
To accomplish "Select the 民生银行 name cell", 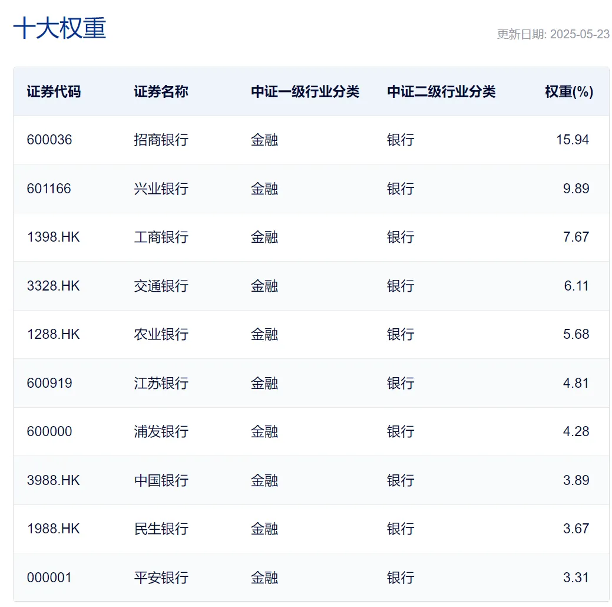I will coord(161,529).
